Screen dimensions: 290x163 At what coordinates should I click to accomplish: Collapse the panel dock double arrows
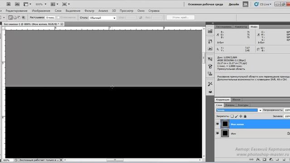click(x=213, y=23)
